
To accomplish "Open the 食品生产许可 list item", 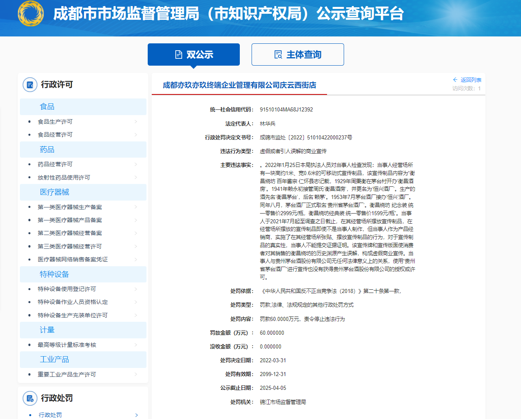I will pyautogui.click(x=55, y=122).
